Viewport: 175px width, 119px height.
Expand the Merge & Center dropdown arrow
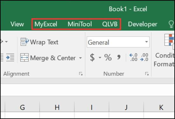[80, 58]
